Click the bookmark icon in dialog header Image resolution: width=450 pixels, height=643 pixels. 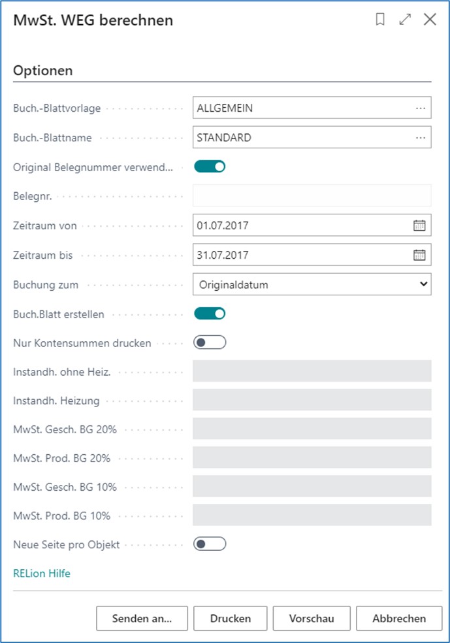(380, 20)
